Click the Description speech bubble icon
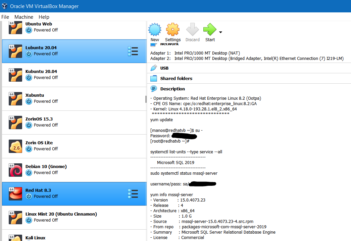The height and width of the screenshot is (241, 351). click(x=154, y=89)
